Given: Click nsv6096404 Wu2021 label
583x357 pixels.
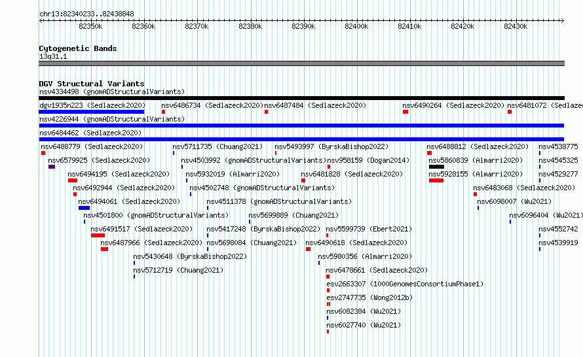Looking at the screenshot, I should 546,215.
